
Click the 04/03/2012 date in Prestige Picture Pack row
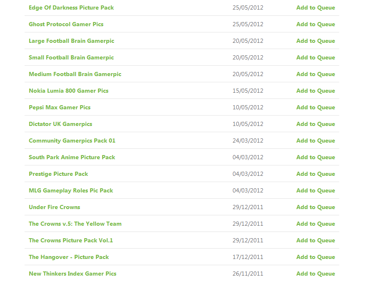click(248, 174)
